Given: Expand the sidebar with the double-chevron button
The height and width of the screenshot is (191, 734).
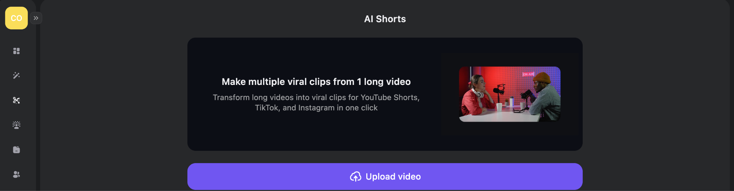Looking at the screenshot, I should 36,18.
